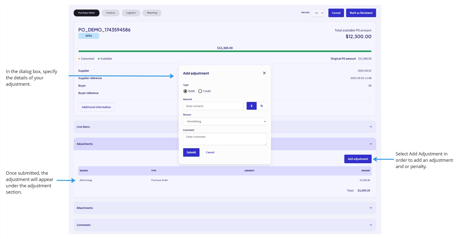Expand the Comments section
457x239 pixels.
coord(370,225)
